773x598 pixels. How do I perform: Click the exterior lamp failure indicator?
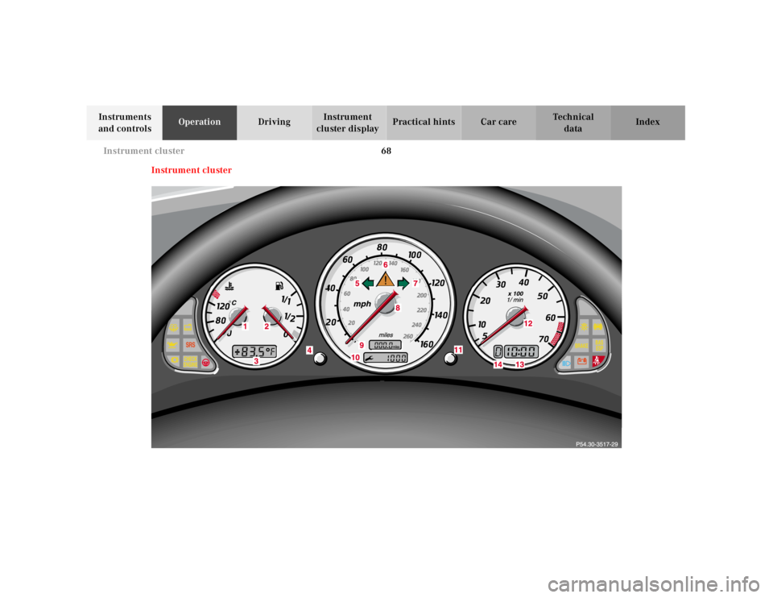pyautogui.click(x=585, y=326)
